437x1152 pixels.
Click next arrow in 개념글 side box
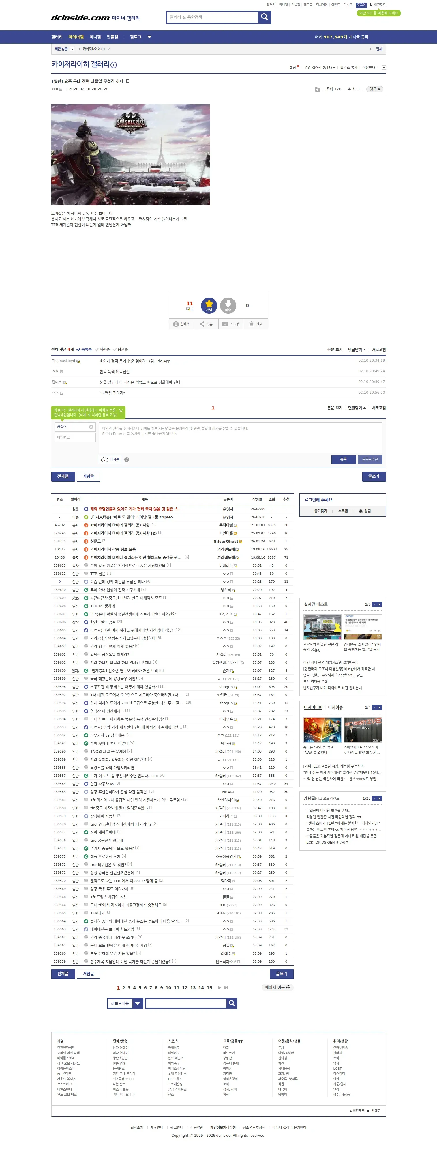(380, 798)
